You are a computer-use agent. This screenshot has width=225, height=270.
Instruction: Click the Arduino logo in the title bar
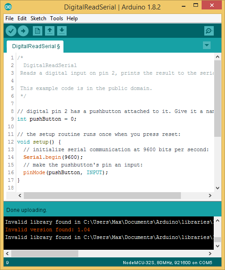pyautogui.click(x=8, y=7)
